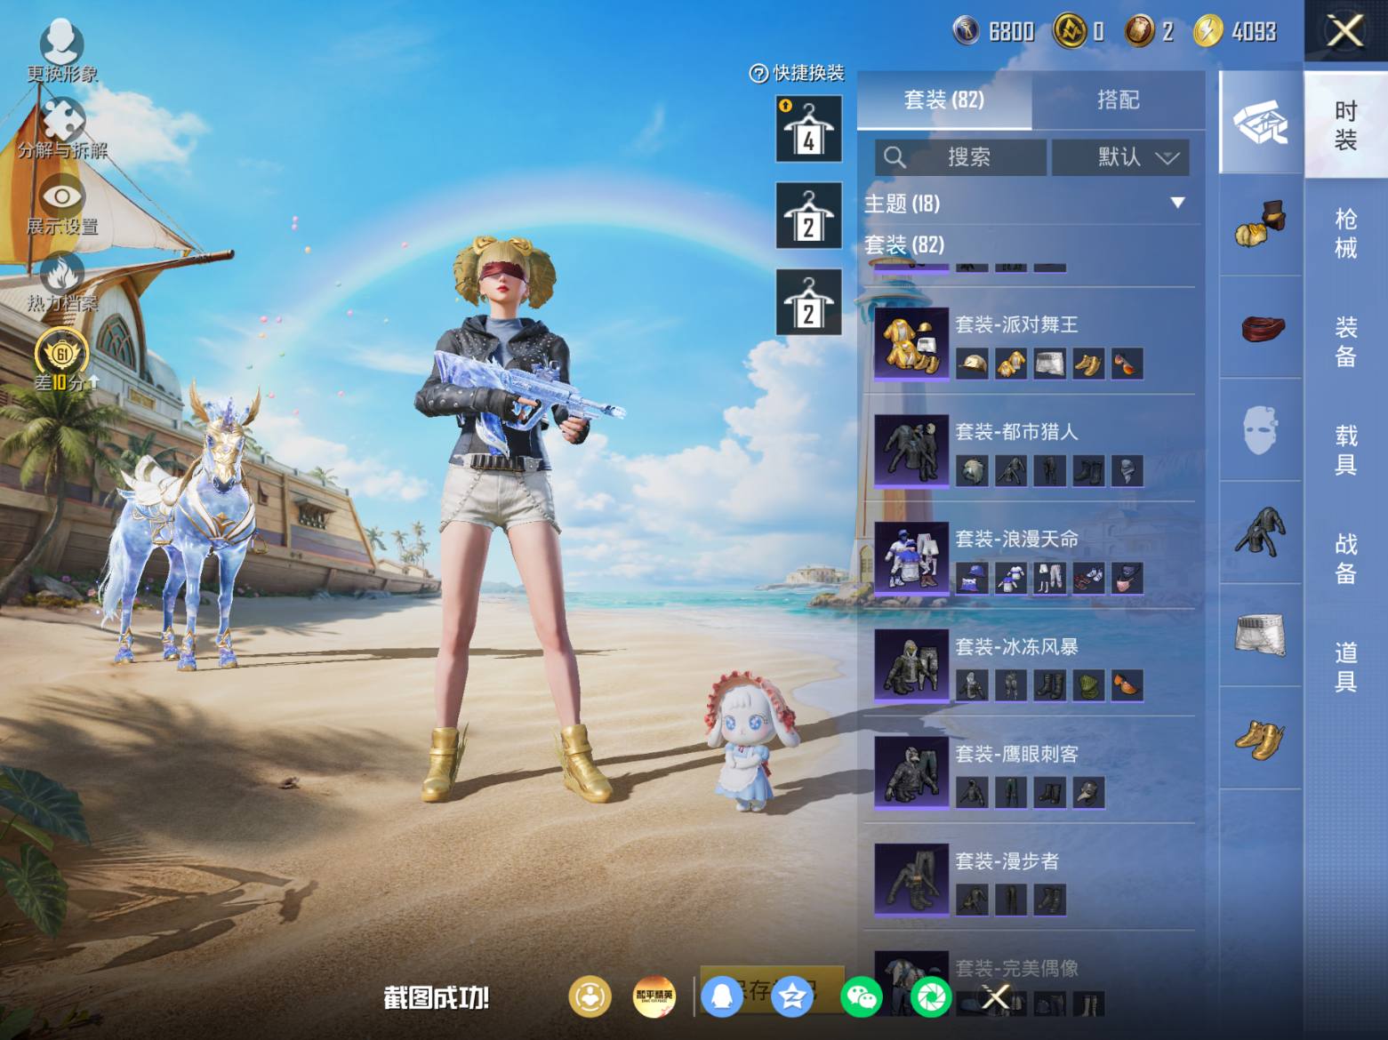The width and height of the screenshot is (1388, 1040).
Task: Choose the 套装-漫步者 set thumbnail
Action: 911,880
